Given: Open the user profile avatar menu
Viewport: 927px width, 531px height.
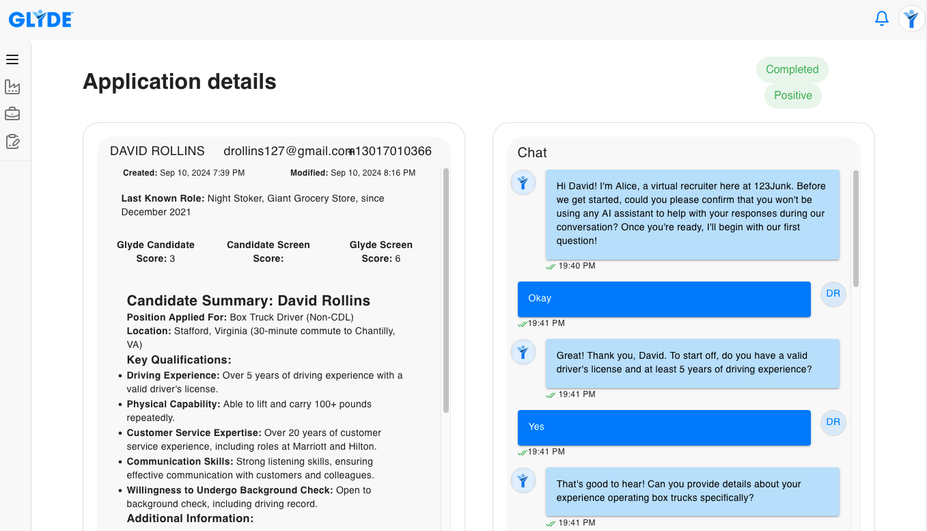Looking at the screenshot, I should [x=911, y=18].
